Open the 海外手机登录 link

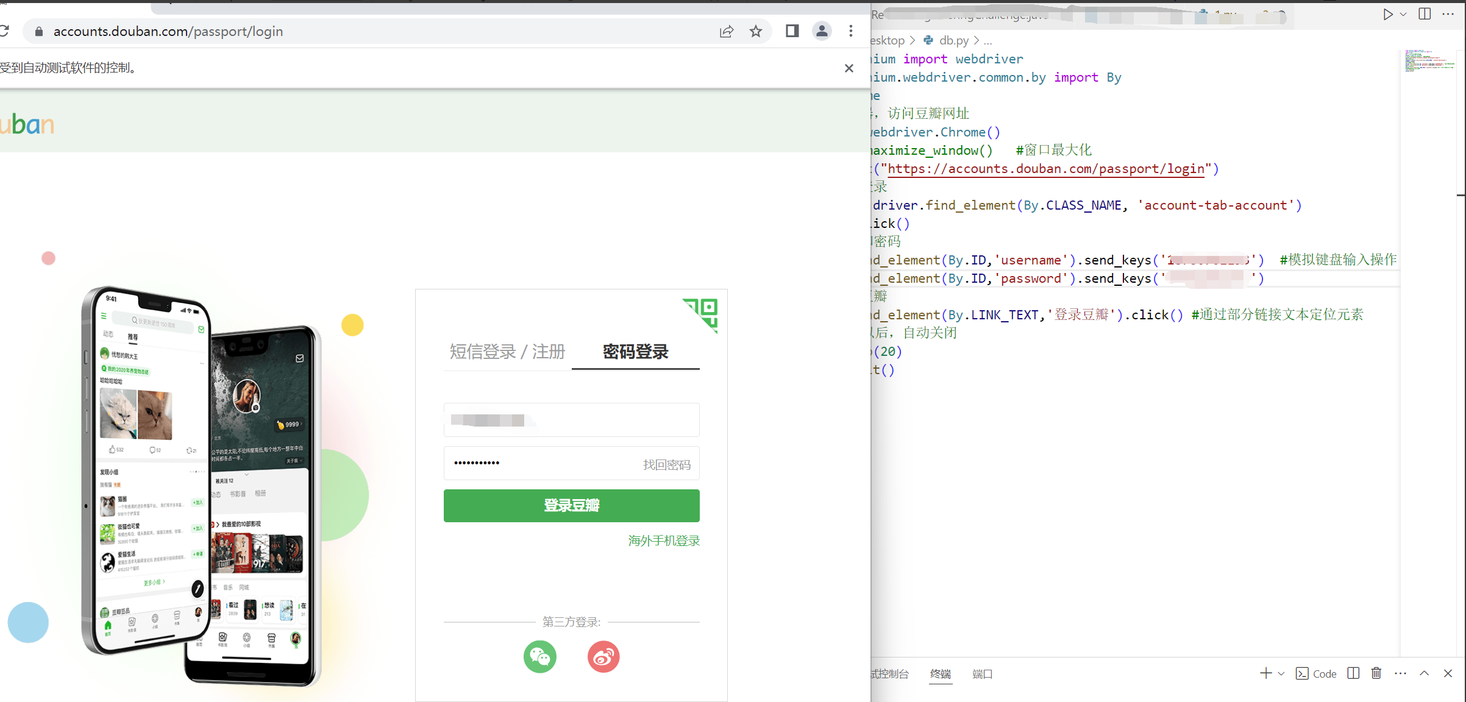(x=664, y=541)
